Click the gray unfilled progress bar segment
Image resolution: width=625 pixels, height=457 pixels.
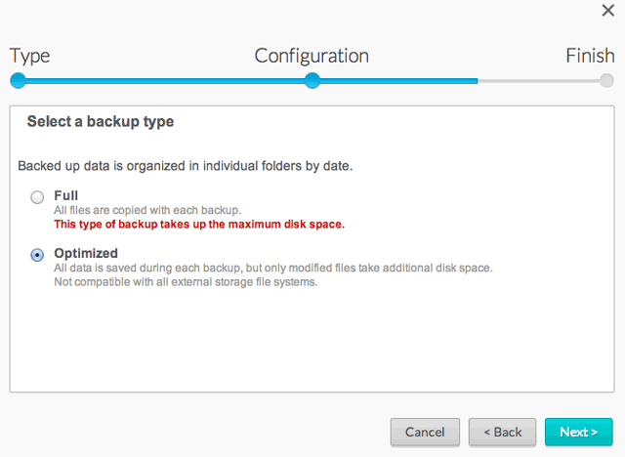tap(537, 81)
